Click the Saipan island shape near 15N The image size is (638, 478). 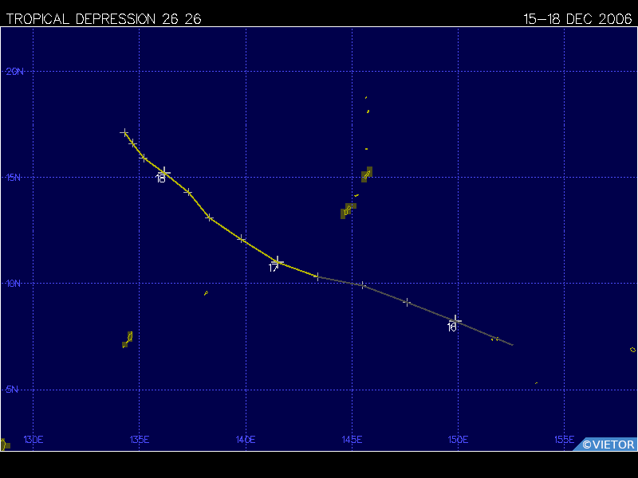point(367,174)
